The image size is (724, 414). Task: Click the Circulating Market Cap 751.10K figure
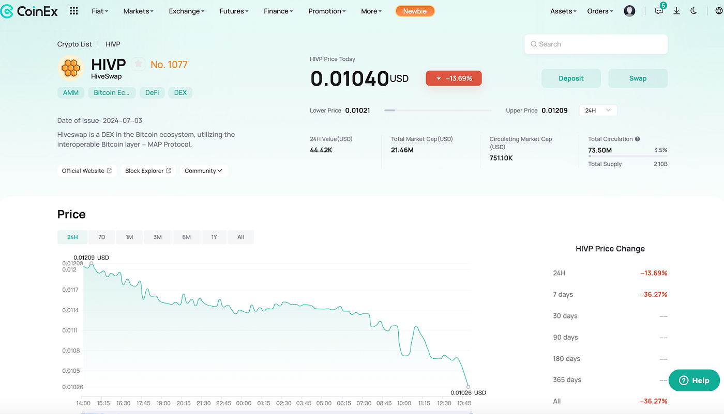point(501,158)
